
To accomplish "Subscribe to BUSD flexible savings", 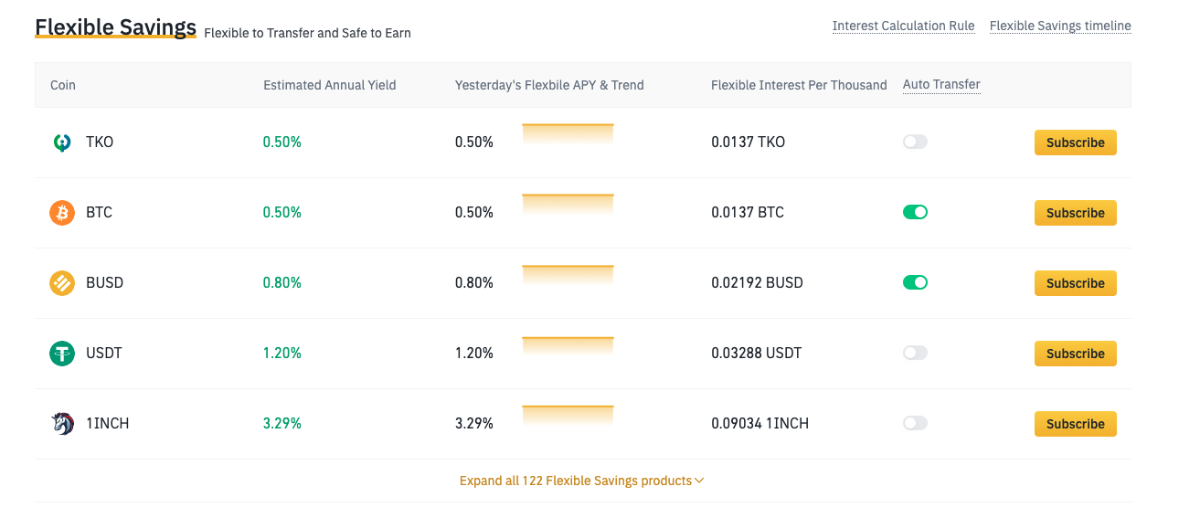I will [x=1076, y=283].
